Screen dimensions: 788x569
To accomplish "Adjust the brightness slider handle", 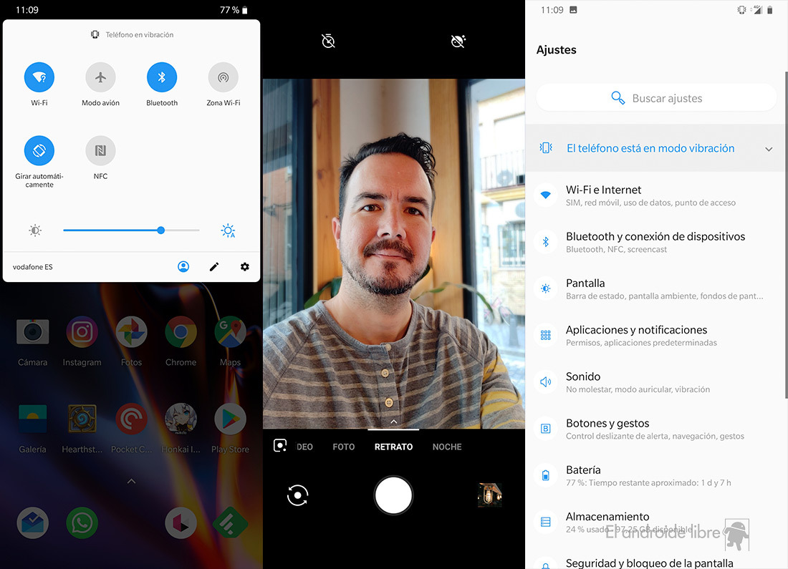I will coord(160,230).
